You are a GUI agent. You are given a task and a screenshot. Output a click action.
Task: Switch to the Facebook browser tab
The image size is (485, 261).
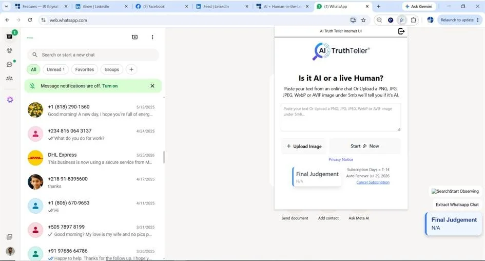pyautogui.click(x=162, y=6)
